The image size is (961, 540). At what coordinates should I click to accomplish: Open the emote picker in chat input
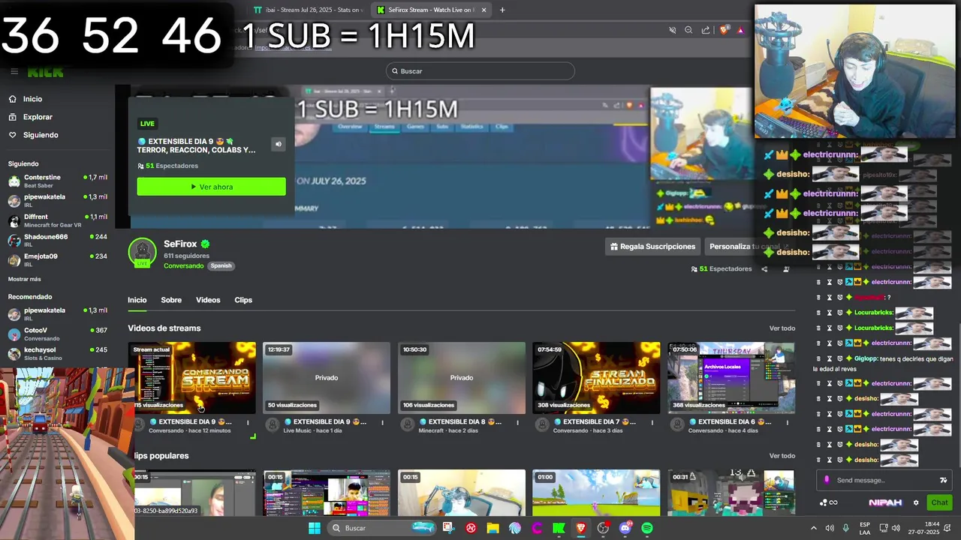(944, 480)
